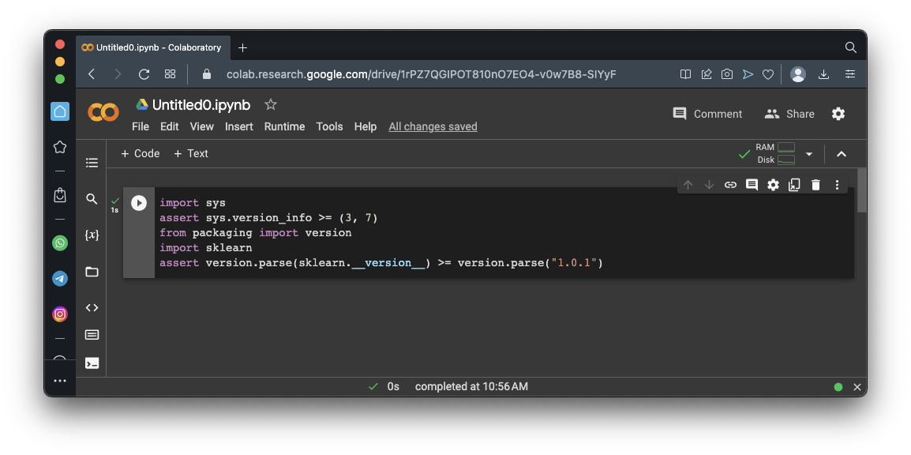Image resolution: width=911 pixels, height=455 pixels.
Task: Open the browser profile account icon
Action: (x=798, y=73)
